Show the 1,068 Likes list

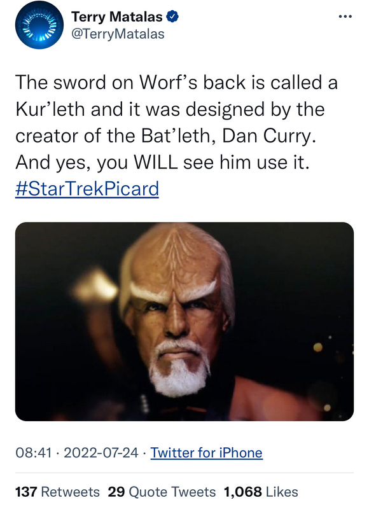coord(261,492)
